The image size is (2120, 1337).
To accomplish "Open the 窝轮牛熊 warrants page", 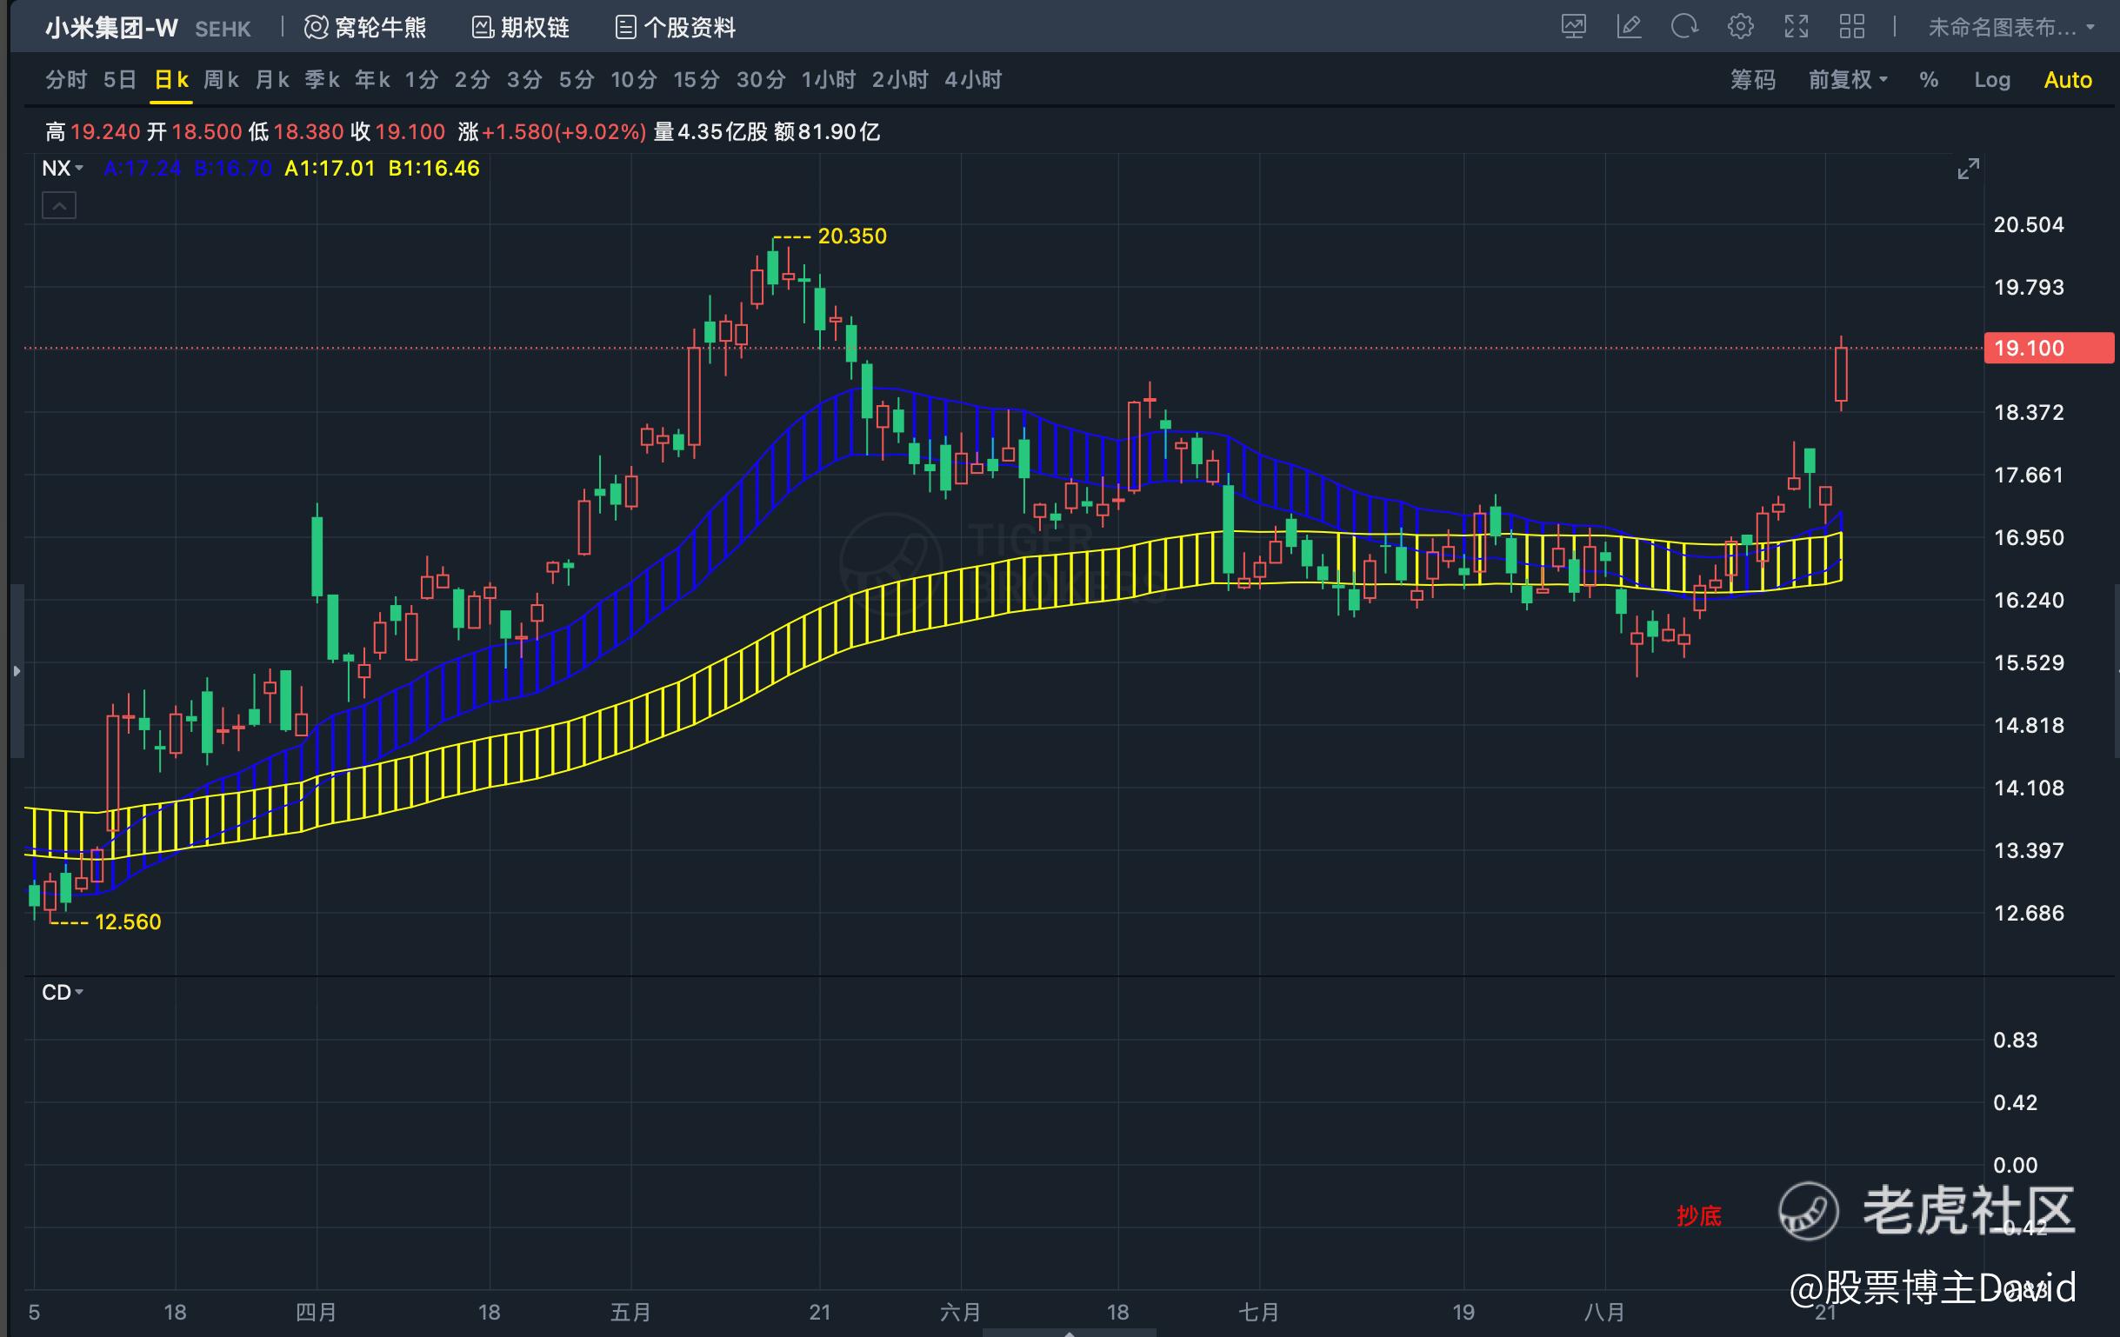I will [365, 28].
